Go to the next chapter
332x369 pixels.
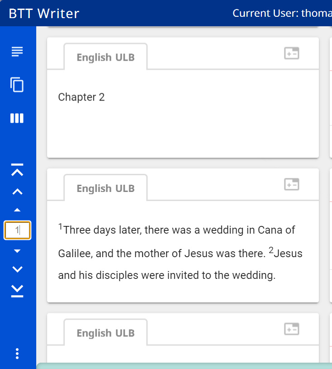[x=17, y=268]
